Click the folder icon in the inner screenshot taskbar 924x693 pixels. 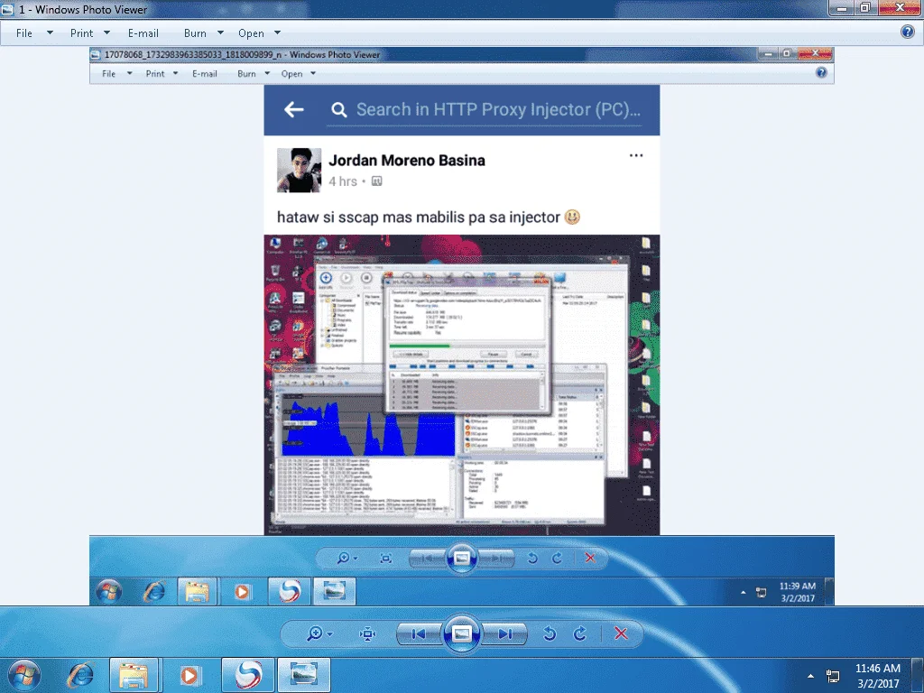tap(197, 591)
